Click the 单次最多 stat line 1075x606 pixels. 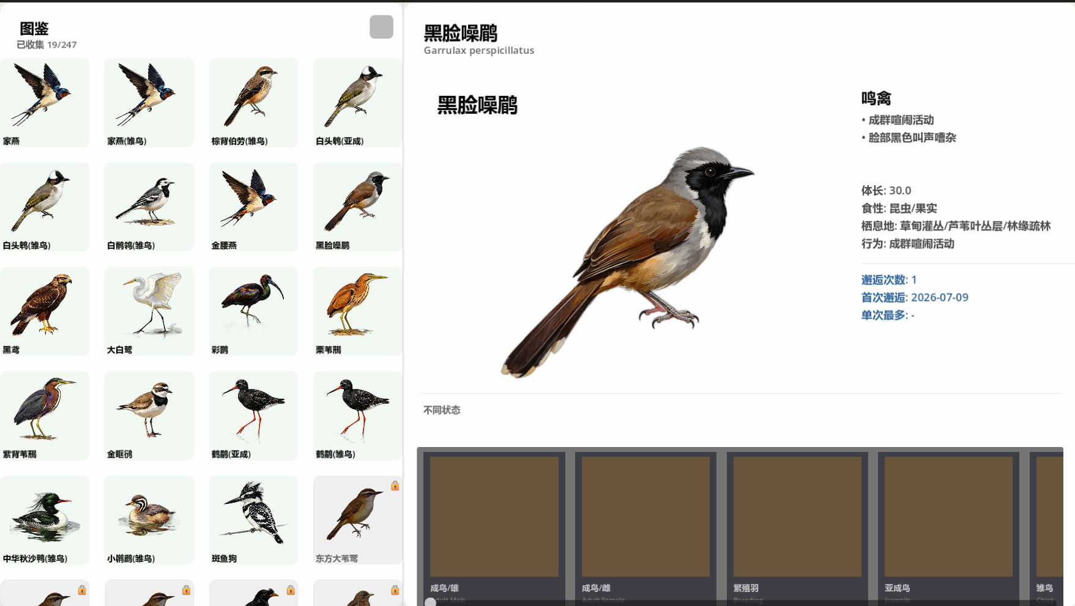coord(888,315)
